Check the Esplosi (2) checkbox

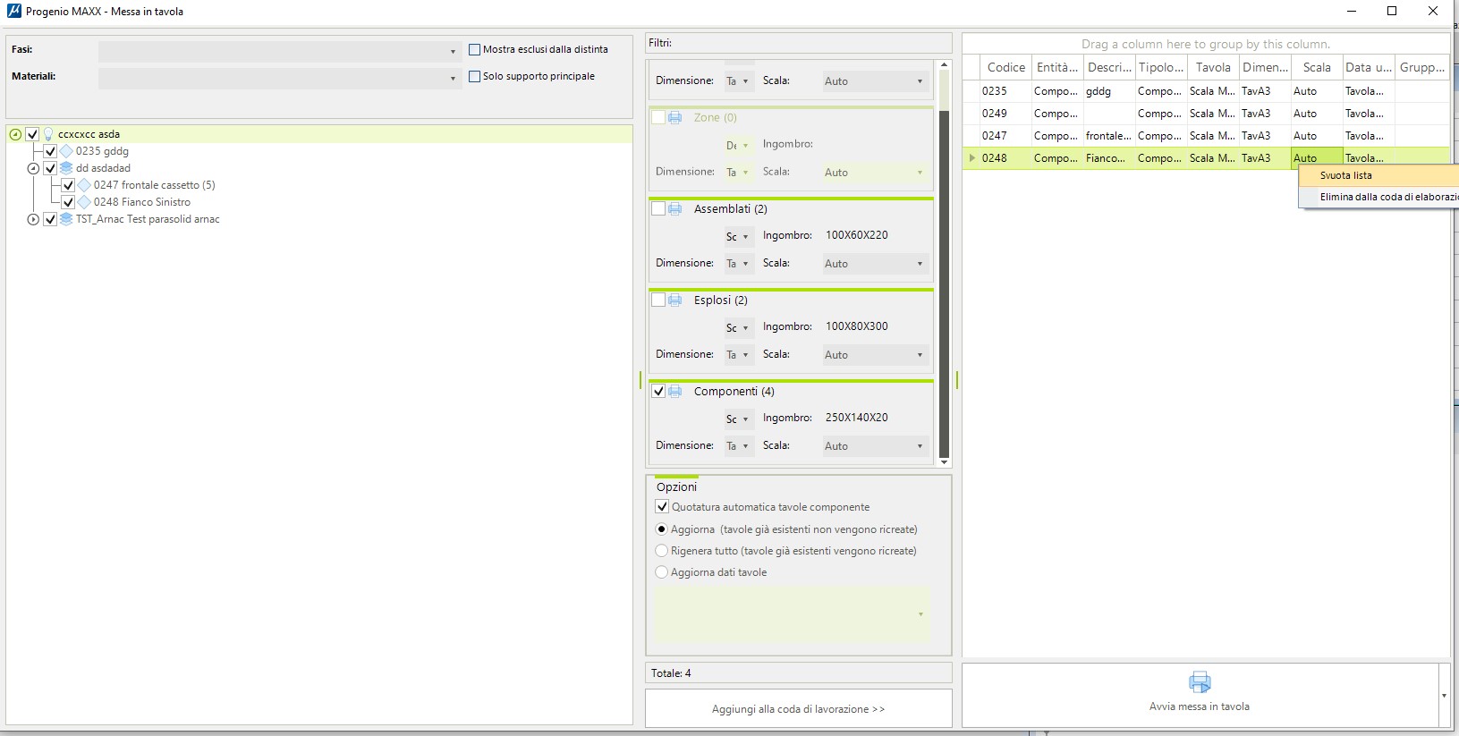click(x=658, y=300)
